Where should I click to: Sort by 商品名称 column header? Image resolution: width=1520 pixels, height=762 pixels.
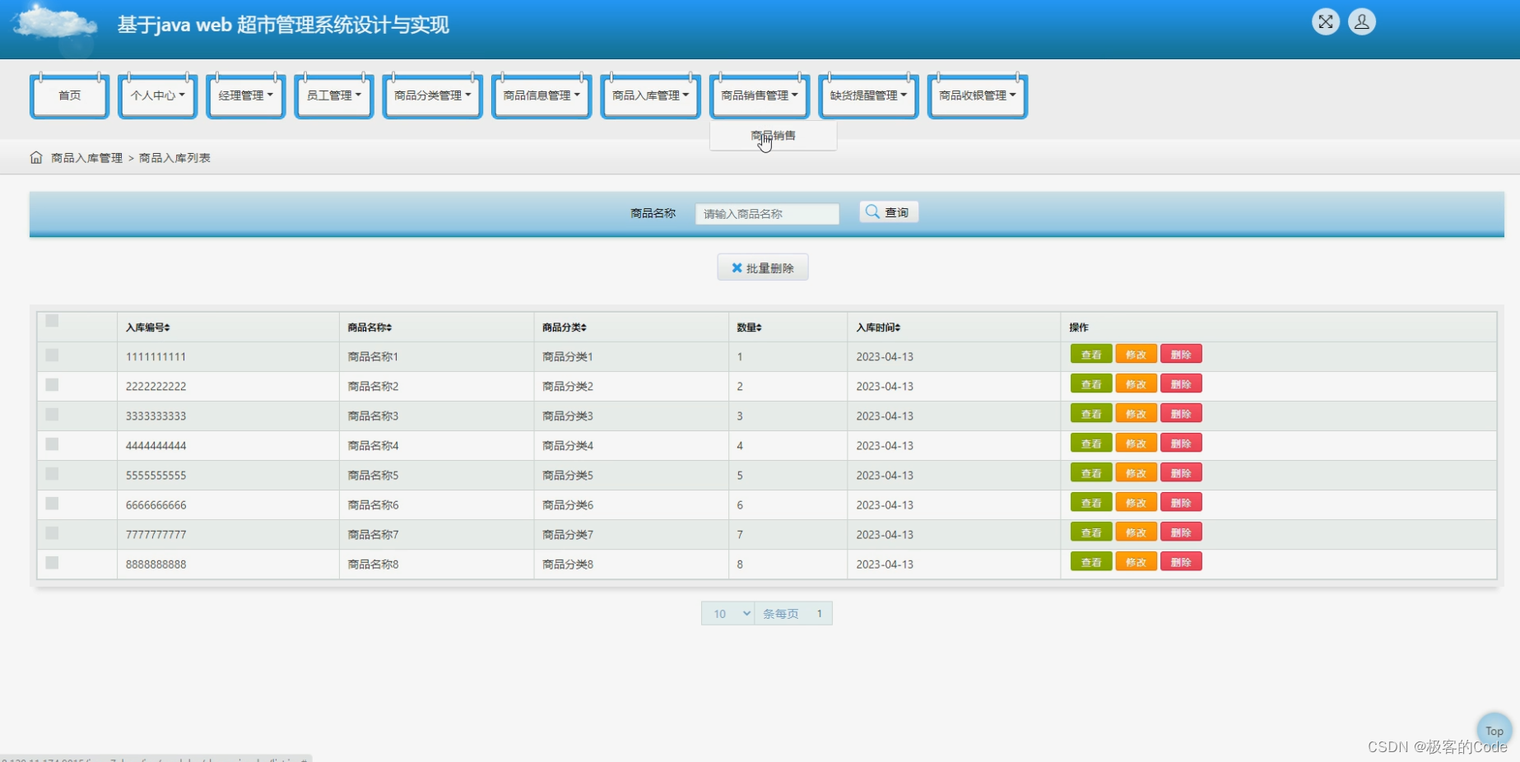(x=370, y=328)
